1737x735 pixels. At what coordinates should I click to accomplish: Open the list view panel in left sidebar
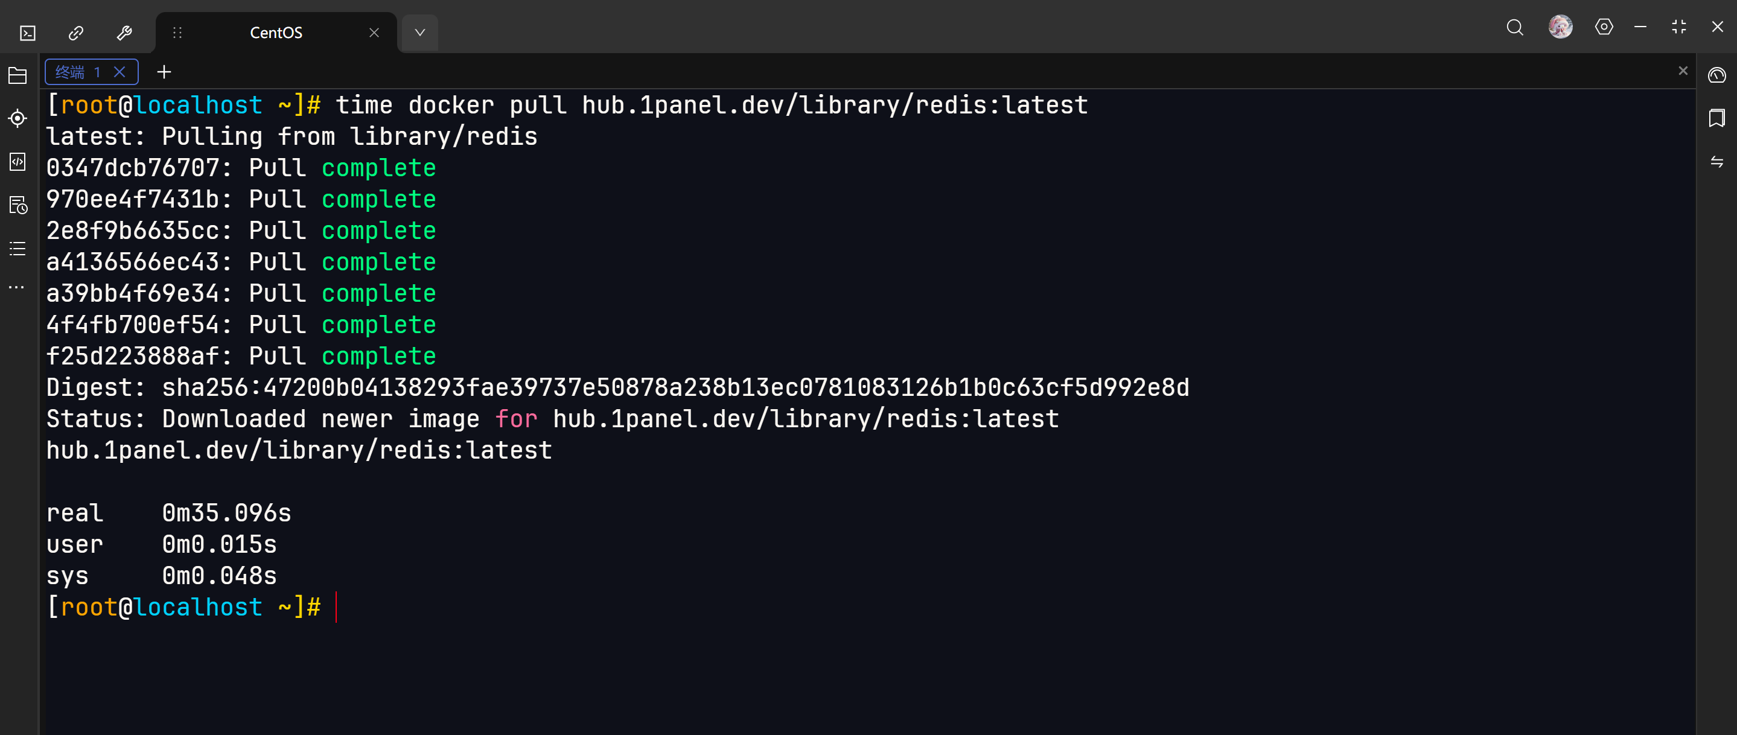coord(17,249)
